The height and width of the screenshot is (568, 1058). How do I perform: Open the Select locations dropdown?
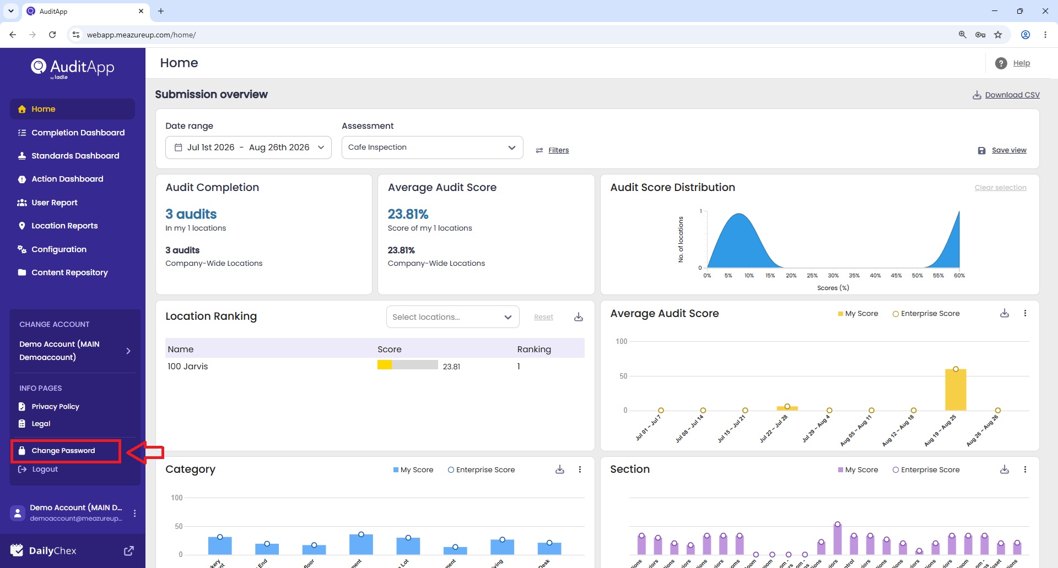[x=452, y=317]
